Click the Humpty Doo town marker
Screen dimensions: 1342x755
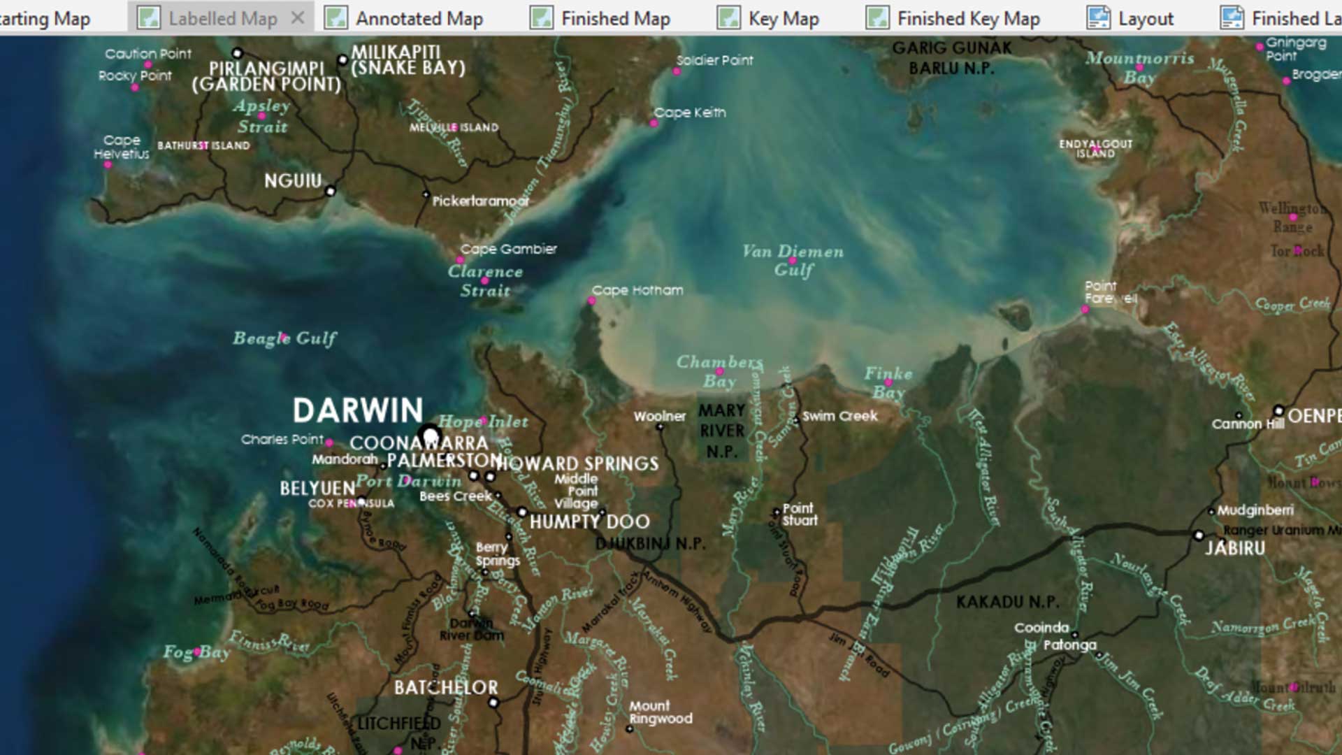click(x=521, y=512)
